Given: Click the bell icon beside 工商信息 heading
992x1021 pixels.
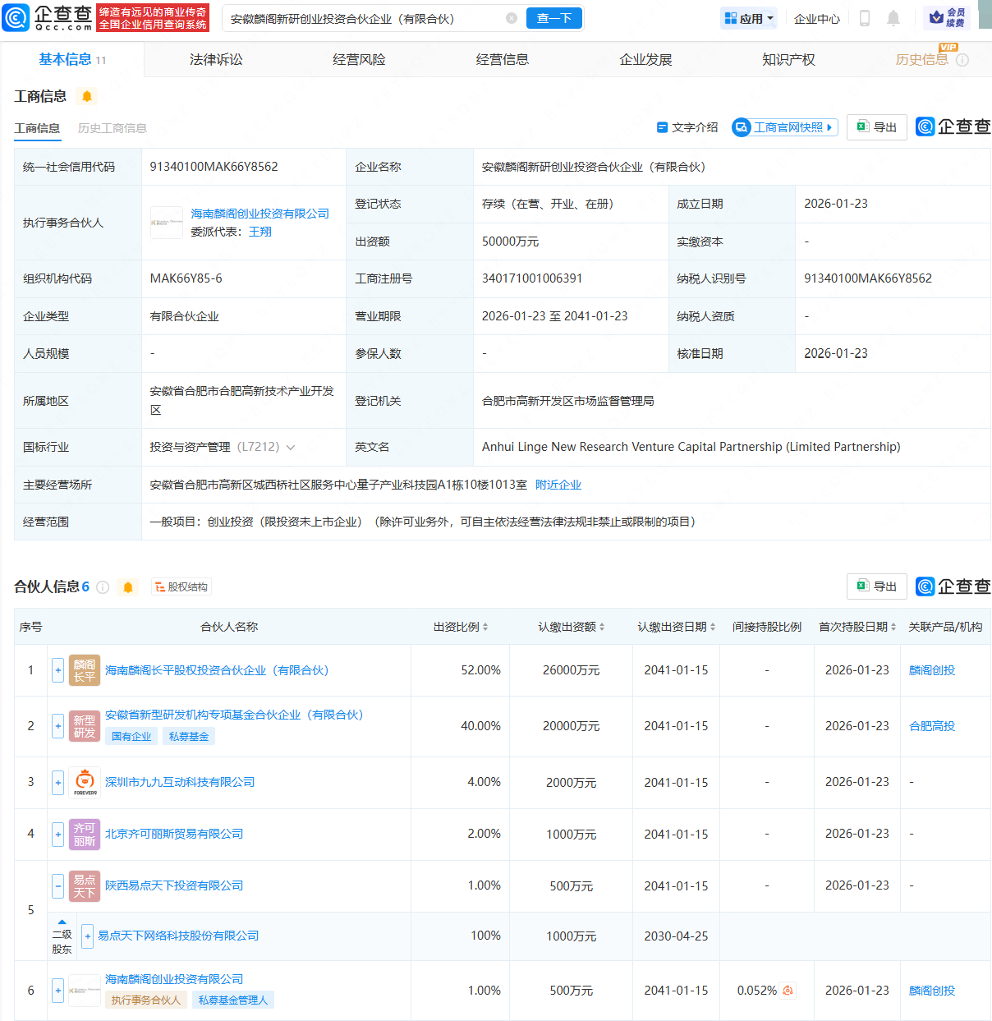Looking at the screenshot, I should tap(86, 96).
